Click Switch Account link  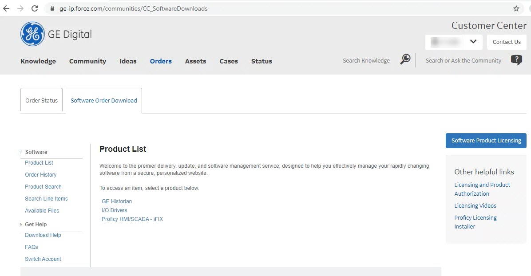(x=43, y=259)
